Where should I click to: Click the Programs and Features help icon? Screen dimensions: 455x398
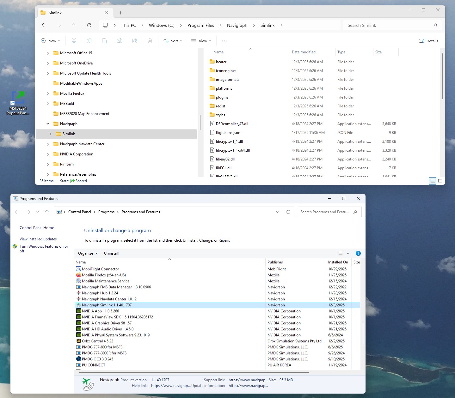click(358, 253)
